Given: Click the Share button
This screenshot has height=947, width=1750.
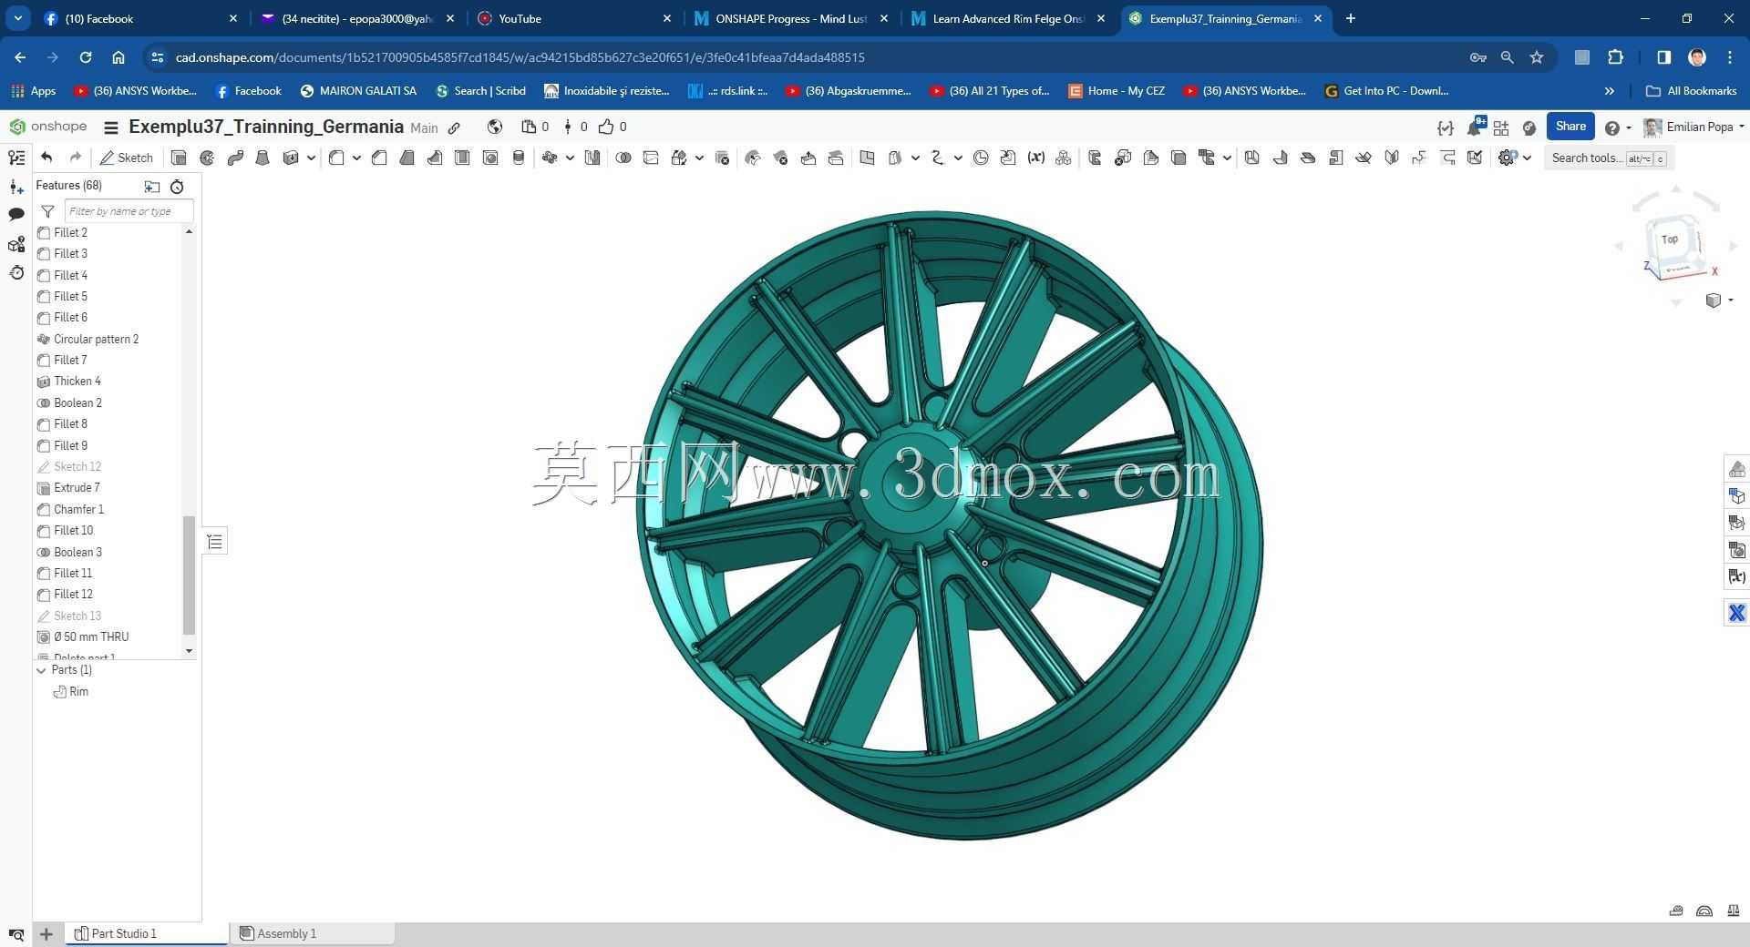Looking at the screenshot, I should [1570, 127].
